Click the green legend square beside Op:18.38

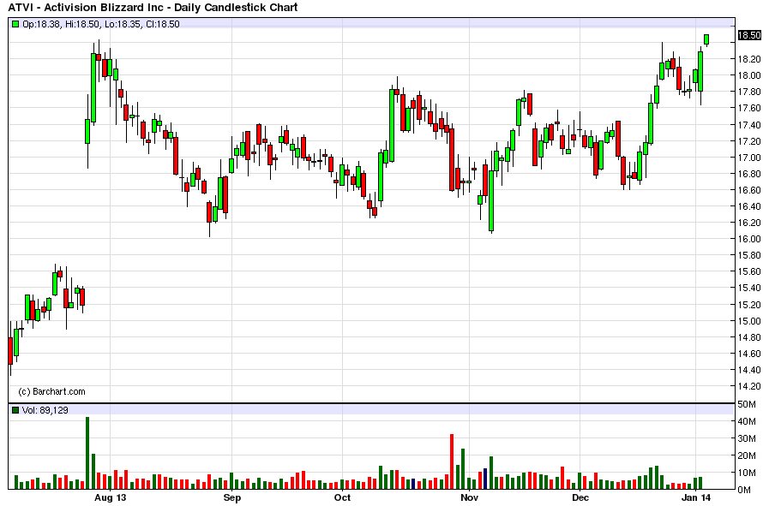(15, 24)
